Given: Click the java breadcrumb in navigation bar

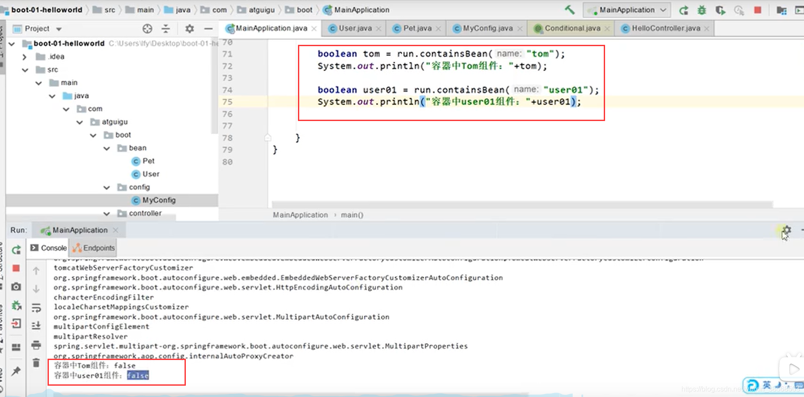Looking at the screenshot, I should (x=177, y=10).
